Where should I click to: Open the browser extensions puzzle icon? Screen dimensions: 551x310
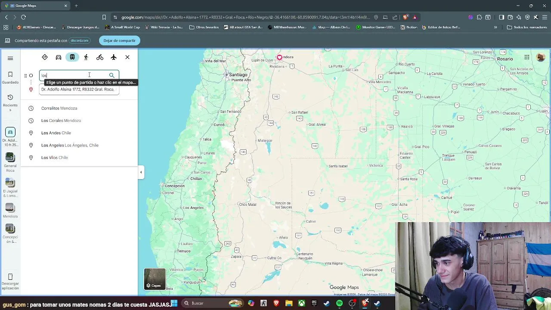click(479, 17)
